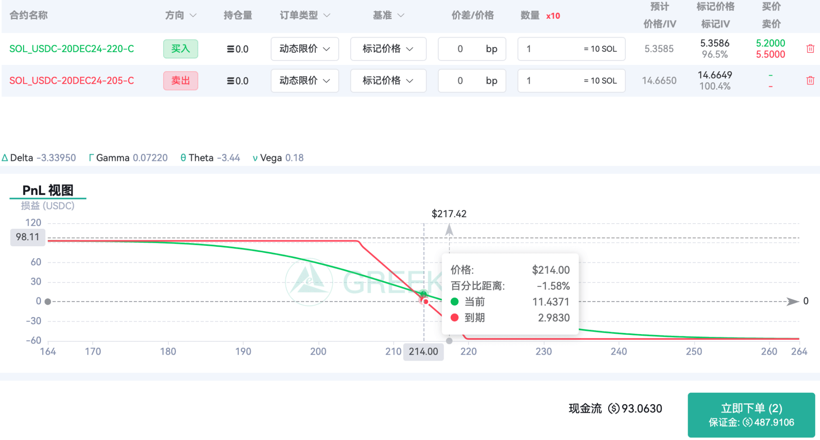Open 标记价格 benchmark dropdown for 205-C

click(388, 80)
